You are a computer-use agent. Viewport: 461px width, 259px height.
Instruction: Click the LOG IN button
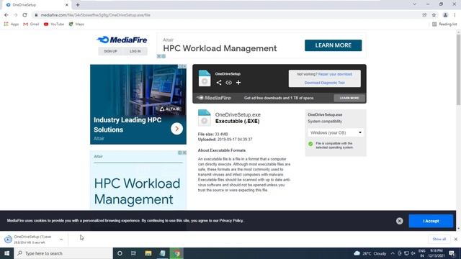[135, 51]
